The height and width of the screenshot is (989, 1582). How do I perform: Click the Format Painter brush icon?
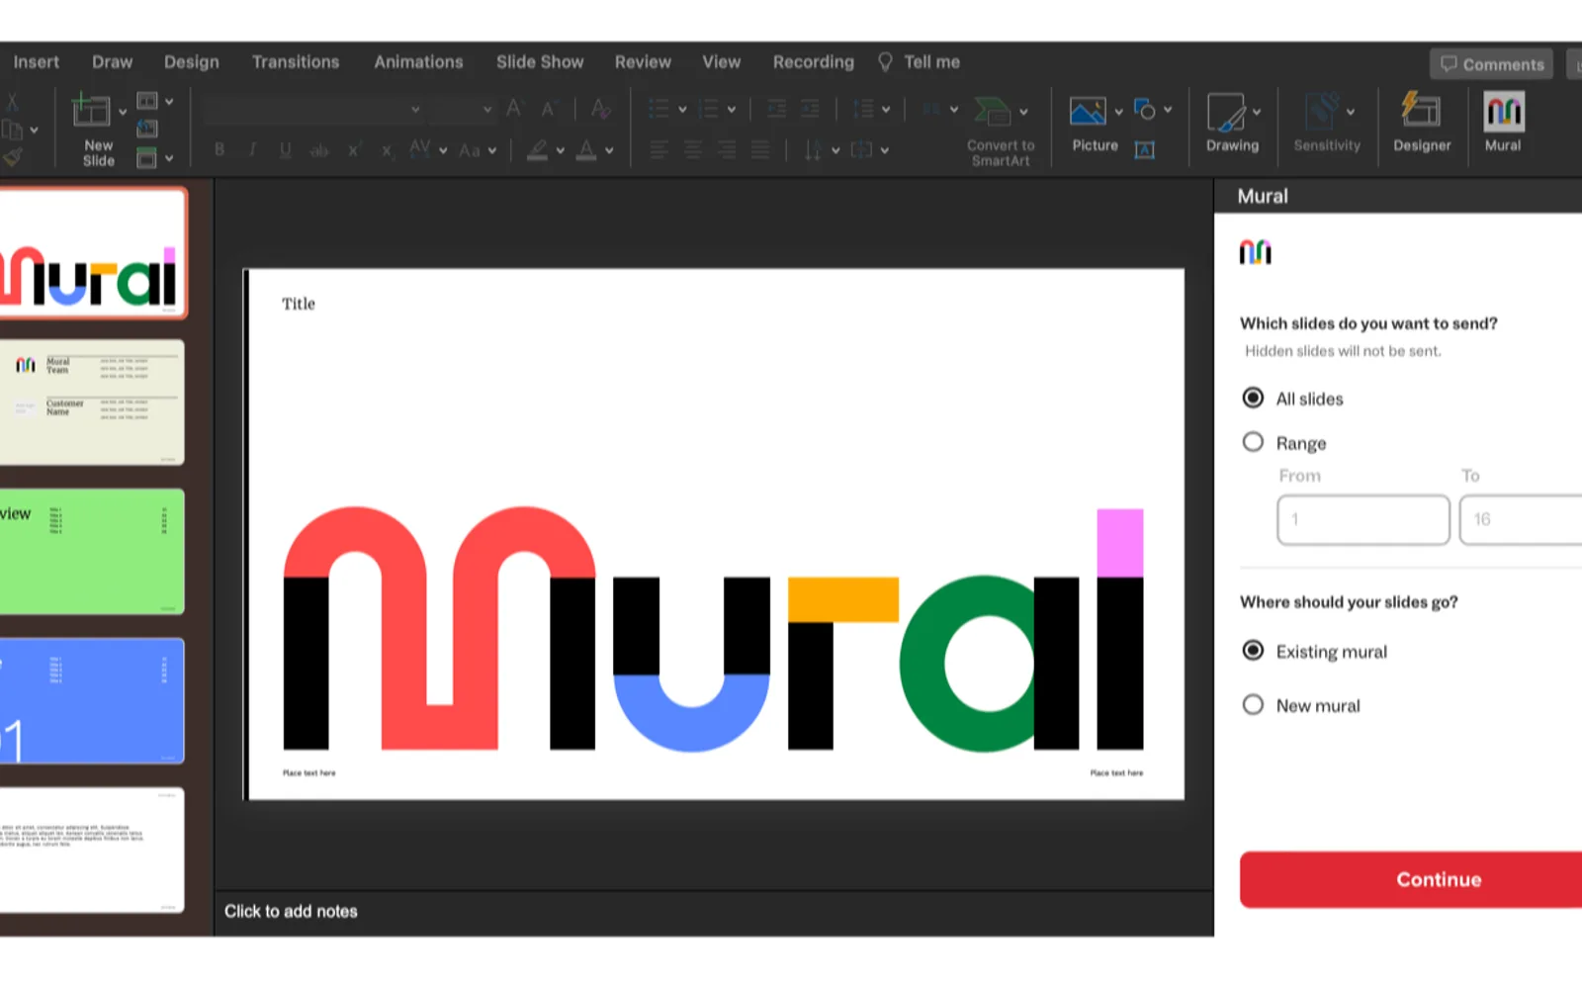pos(12,156)
